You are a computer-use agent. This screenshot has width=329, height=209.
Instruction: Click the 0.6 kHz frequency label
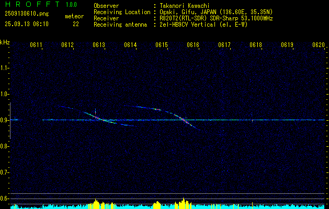coord(4,199)
